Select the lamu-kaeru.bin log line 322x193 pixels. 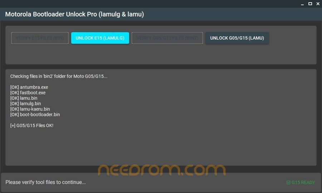30,109
